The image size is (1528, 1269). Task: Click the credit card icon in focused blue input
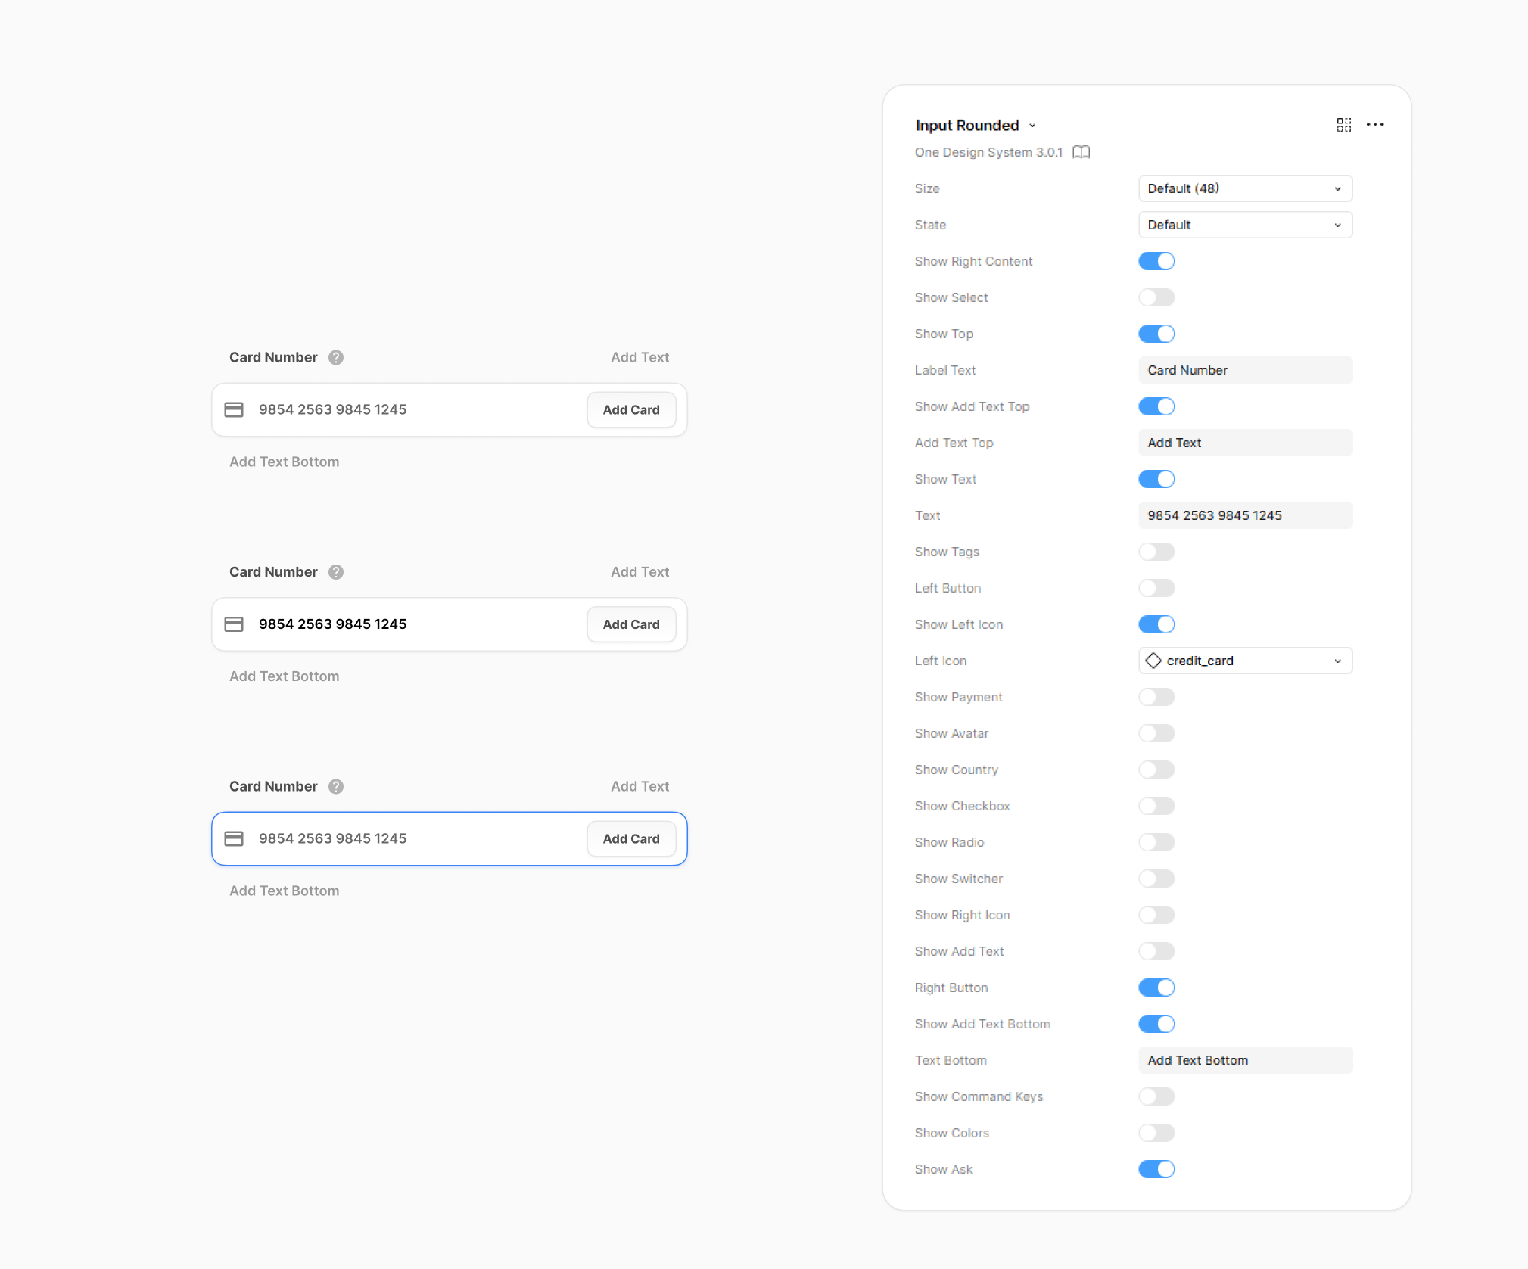coord(234,838)
